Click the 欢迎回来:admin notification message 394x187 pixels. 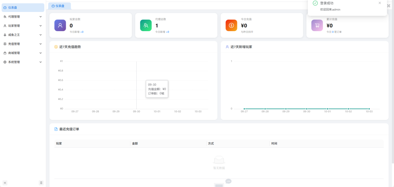tap(330, 10)
